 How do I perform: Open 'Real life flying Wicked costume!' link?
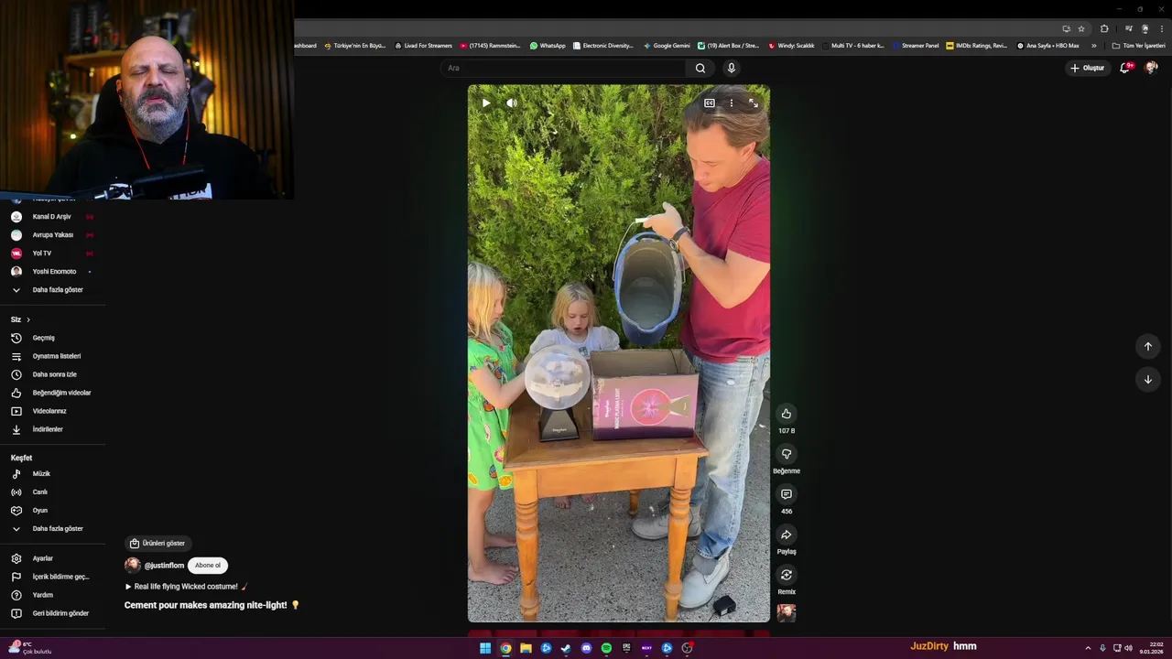pos(187,587)
